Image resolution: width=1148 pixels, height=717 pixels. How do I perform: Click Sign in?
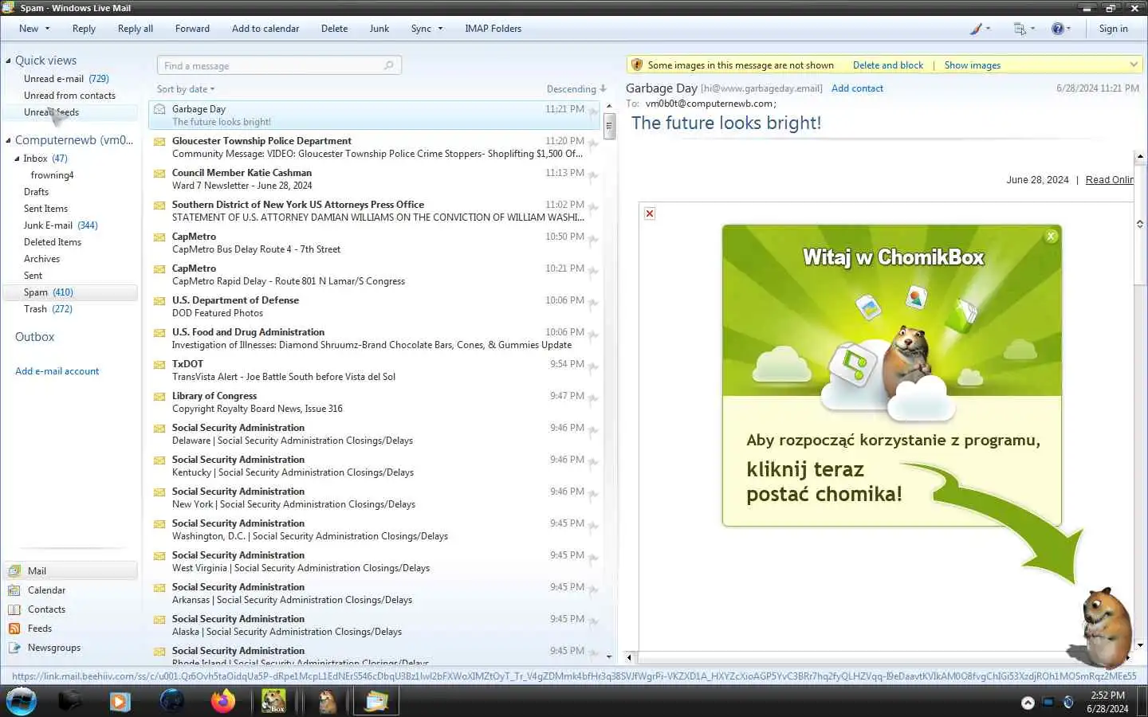[x=1113, y=29]
